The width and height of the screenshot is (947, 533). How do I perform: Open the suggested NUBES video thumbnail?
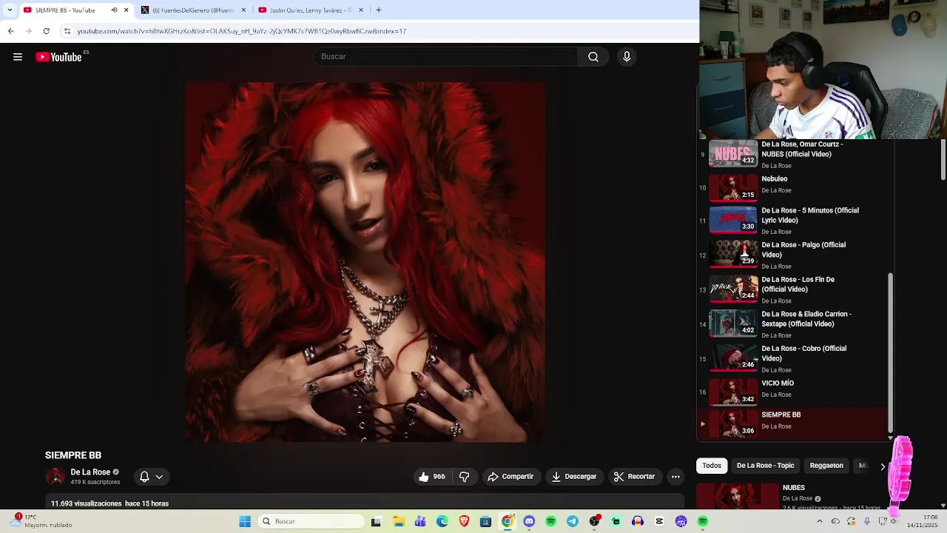(738, 496)
